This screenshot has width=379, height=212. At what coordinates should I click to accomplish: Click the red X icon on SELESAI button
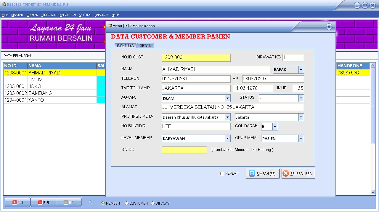coord(286,173)
